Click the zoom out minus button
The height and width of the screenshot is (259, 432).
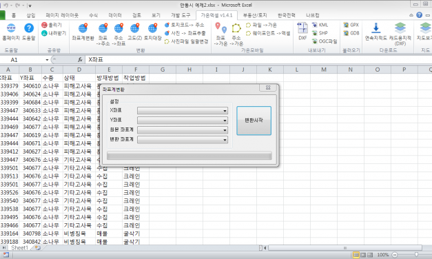395,255
